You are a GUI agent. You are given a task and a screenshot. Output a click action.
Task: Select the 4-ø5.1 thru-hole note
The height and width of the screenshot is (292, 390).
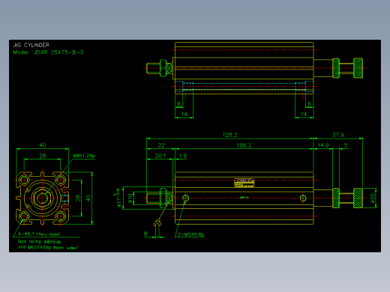click(39, 234)
